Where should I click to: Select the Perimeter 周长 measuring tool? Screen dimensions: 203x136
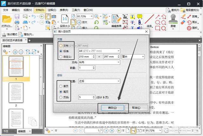coord(193,22)
